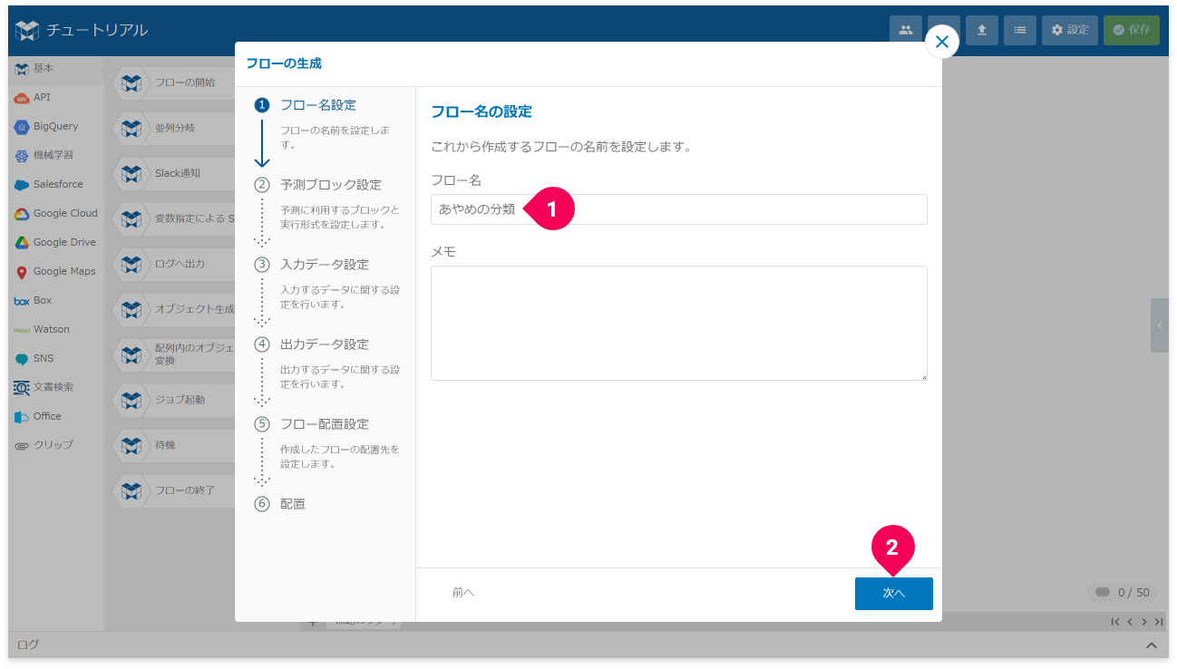Select the フローの開始 block
The height and width of the screenshot is (669, 1177).
174,82
